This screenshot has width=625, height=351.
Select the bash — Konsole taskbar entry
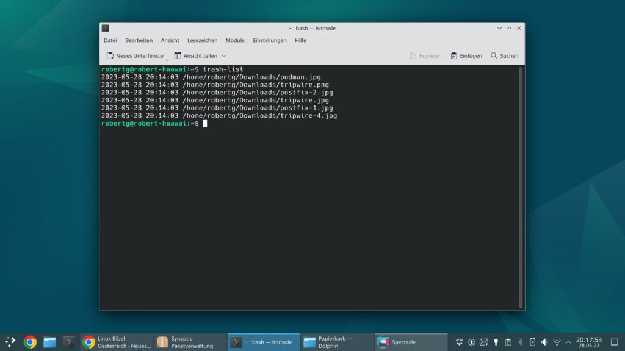point(264,342)
